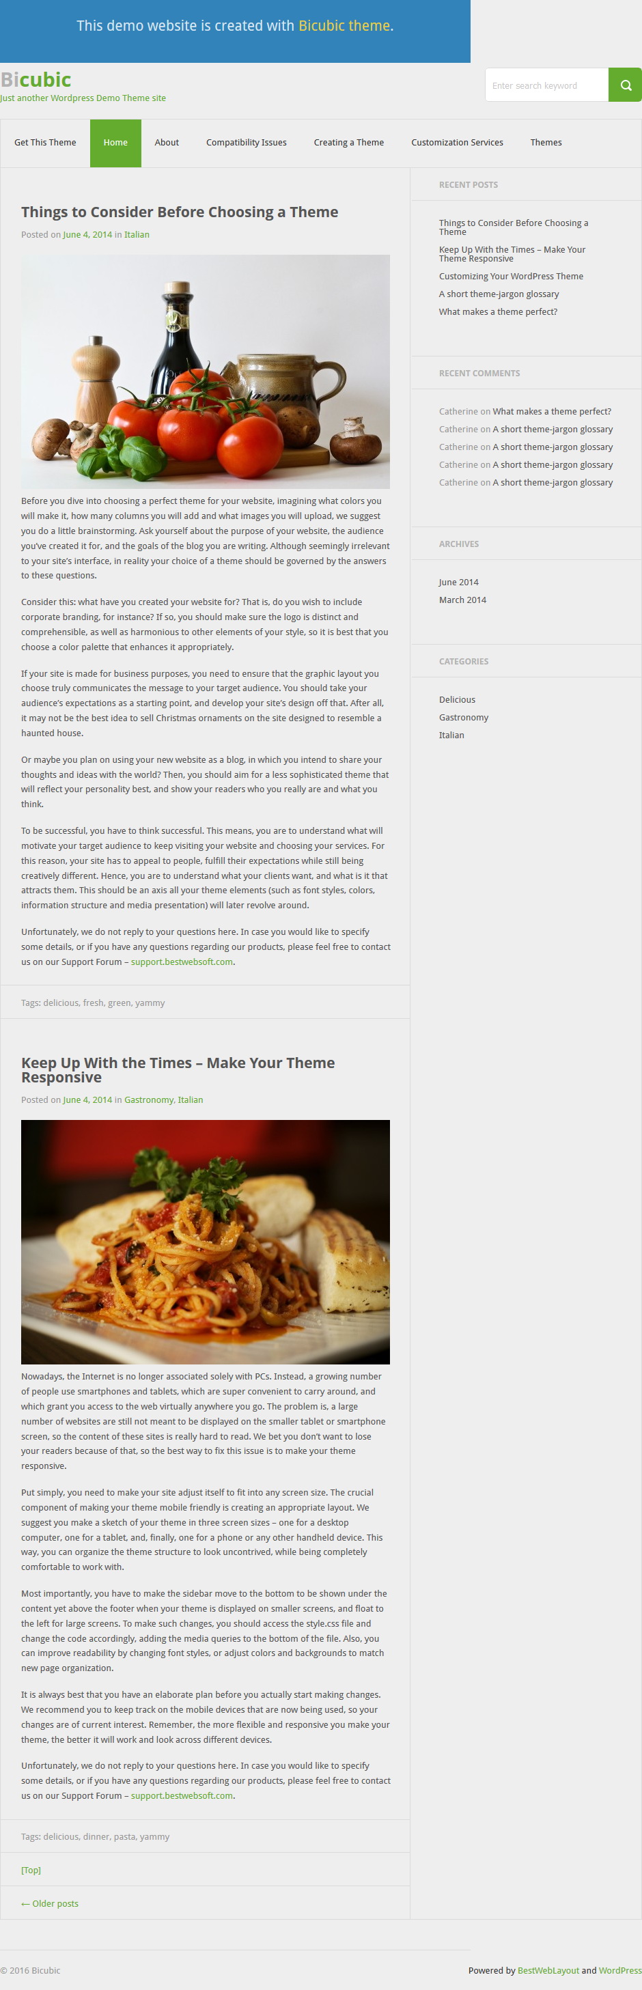Click the spaghetti dish featured image
Image resolution: width=642 pixels, height=1990 pixels.
(x=206, y=1242)
